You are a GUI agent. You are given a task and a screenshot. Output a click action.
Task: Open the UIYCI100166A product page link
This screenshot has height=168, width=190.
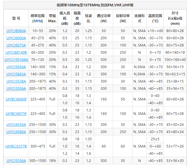[16, 60]
